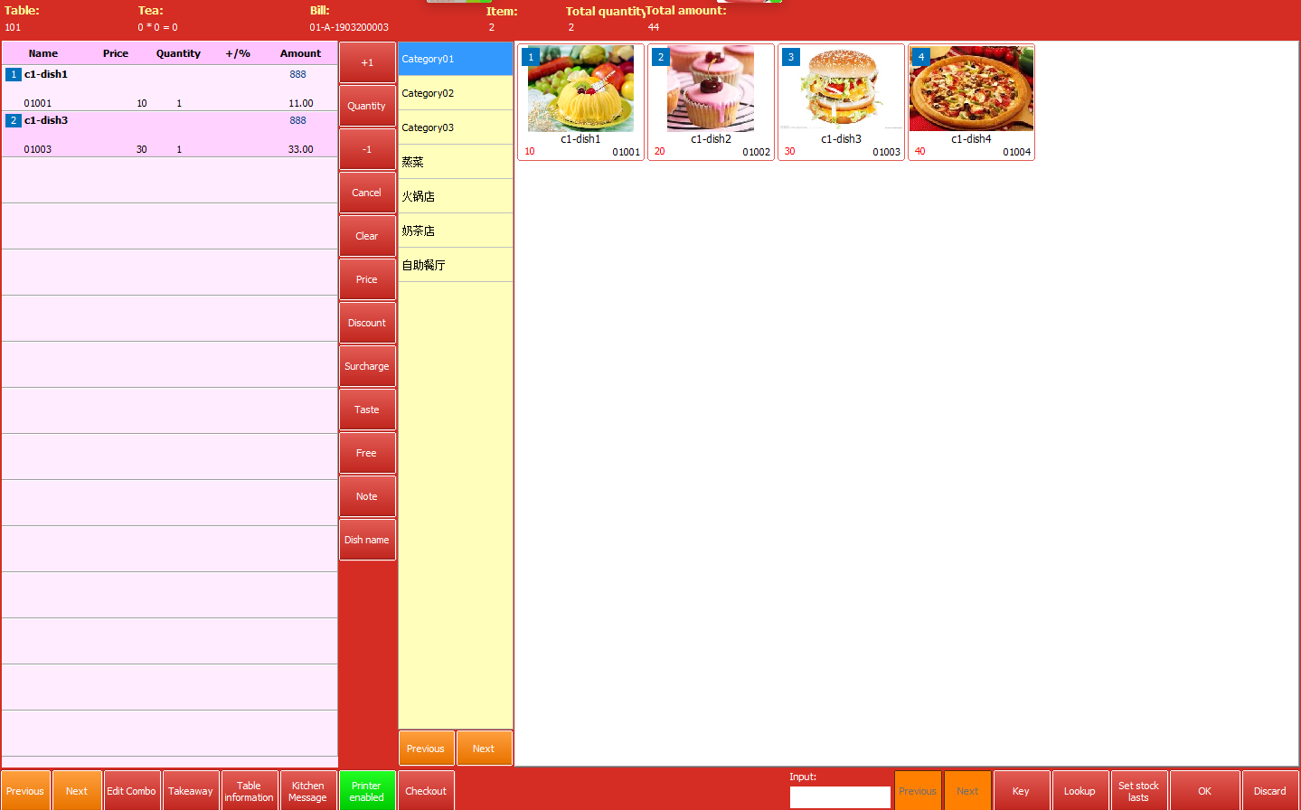Apply a Discount to the order
1301x810 pixels.
(367, 323)
